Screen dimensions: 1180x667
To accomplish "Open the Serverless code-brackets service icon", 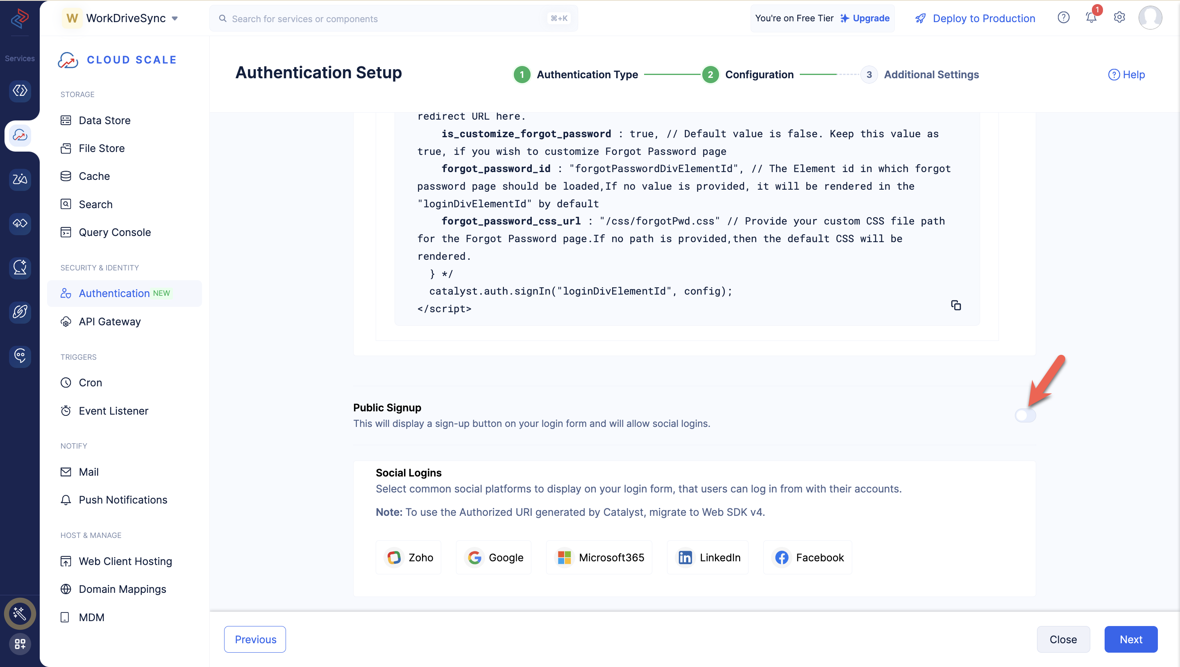I will point(20,91).
